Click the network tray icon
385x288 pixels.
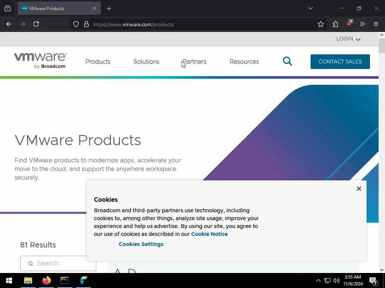(327, 280)
